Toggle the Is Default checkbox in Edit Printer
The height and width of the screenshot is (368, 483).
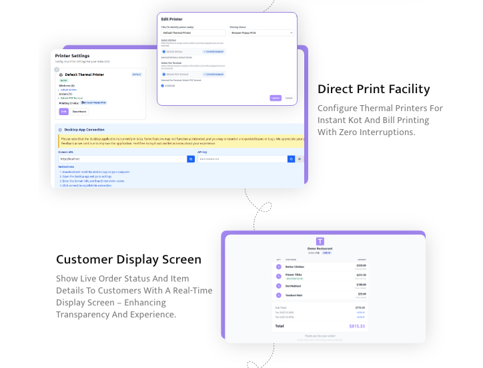point(163,85)
